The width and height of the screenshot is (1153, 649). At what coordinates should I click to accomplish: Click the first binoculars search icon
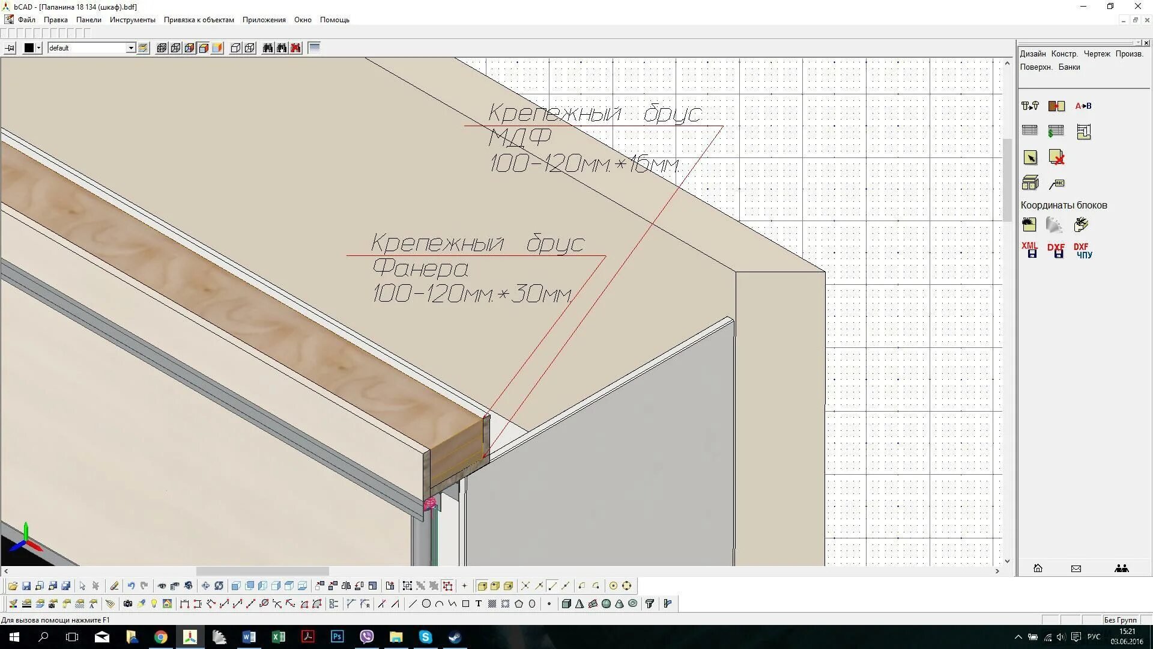coord(268,48)
